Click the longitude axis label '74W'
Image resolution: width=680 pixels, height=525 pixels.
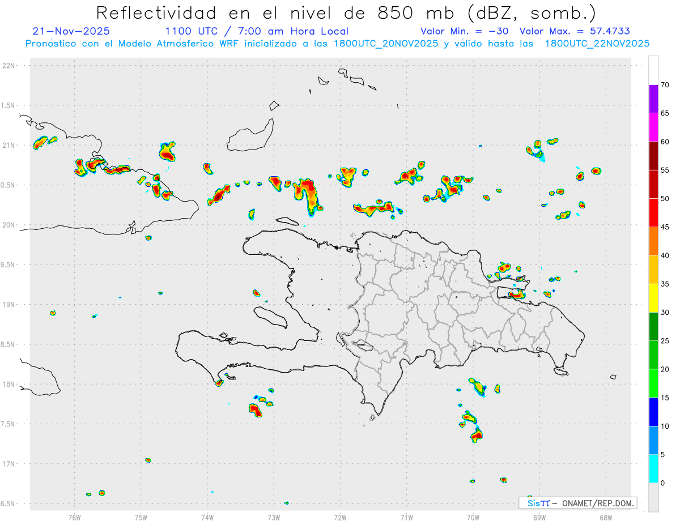click(x=207, y=518)
